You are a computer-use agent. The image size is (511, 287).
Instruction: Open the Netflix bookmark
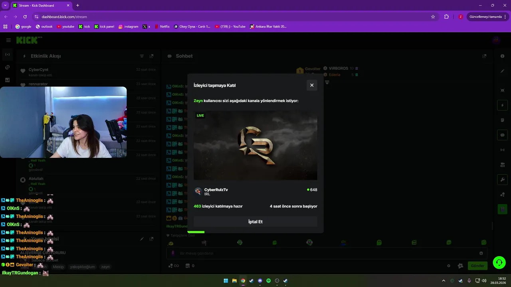[x=162, y=27]
